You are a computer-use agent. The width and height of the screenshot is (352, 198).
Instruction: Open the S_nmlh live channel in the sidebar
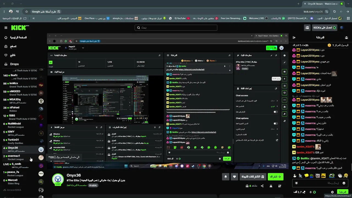point(23,165)
